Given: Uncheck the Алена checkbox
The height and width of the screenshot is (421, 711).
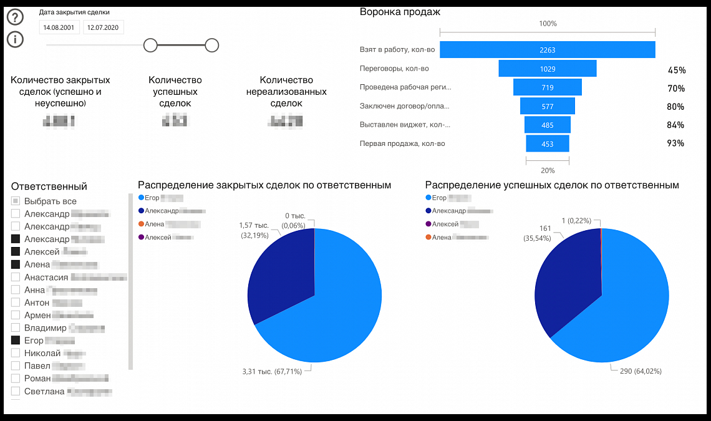Looking at the screenshot, I should coord(16,264).
